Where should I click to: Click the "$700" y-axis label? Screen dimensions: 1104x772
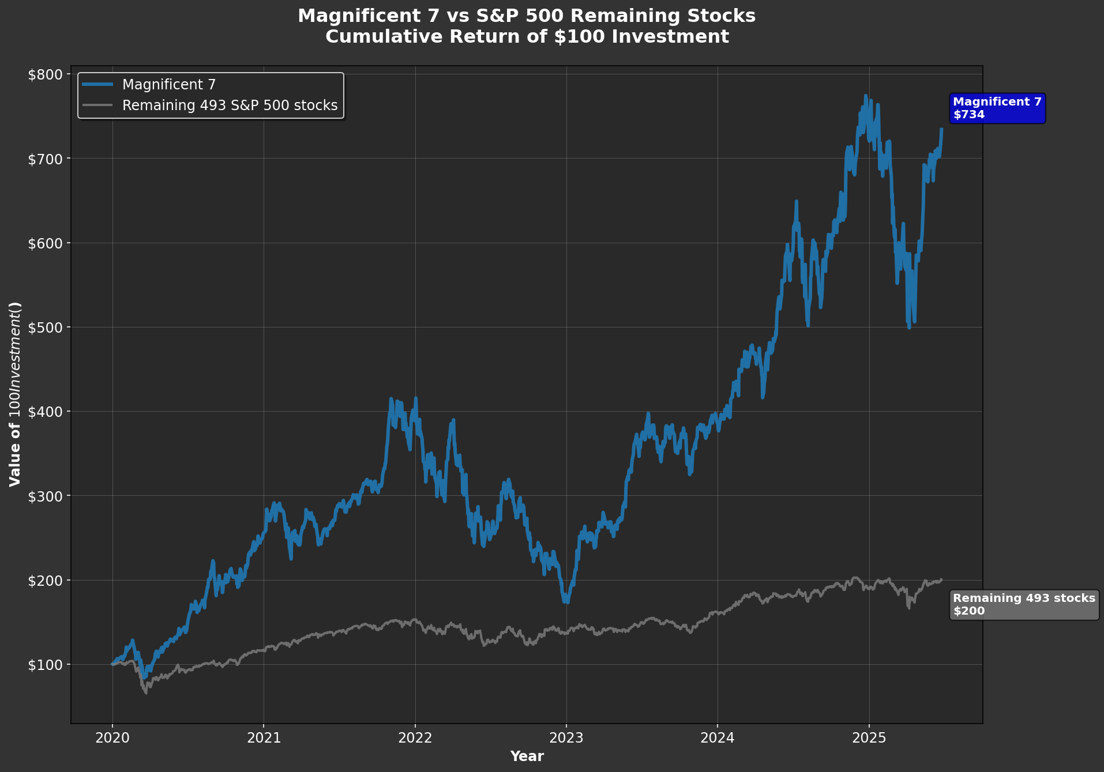(46, 159)
